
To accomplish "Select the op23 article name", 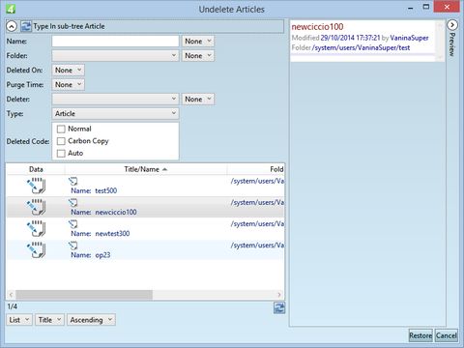I will [x=102, y=255].
